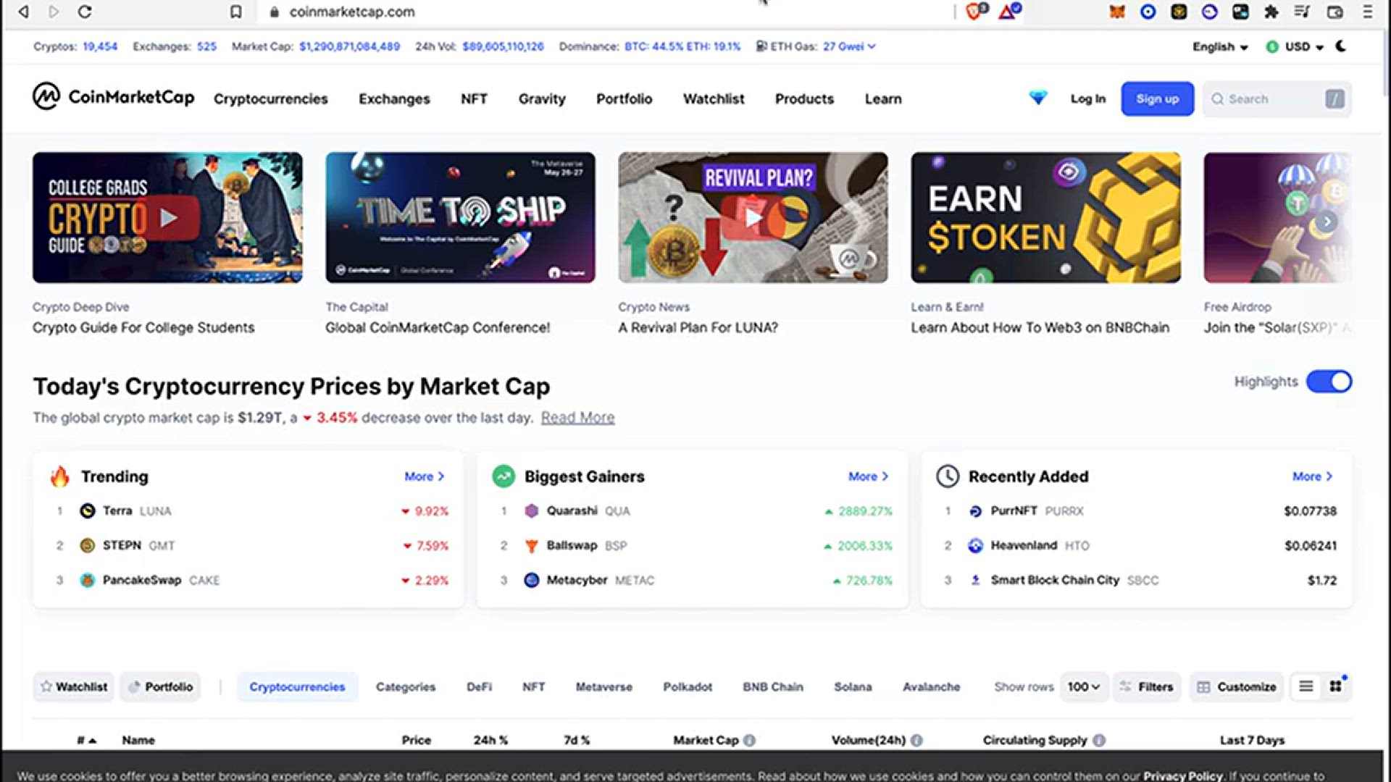Screen dimensions: 1391x782
Task: Switch to the DeFi tab
Action: (479, 686)
